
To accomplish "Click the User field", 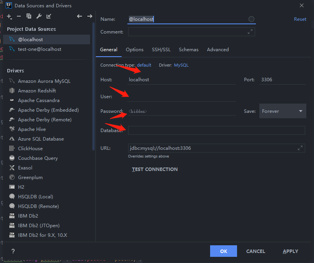I will pos(182,97).
